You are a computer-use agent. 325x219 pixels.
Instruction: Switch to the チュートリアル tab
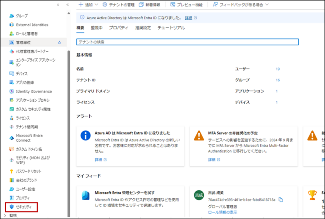click(171, 28)
